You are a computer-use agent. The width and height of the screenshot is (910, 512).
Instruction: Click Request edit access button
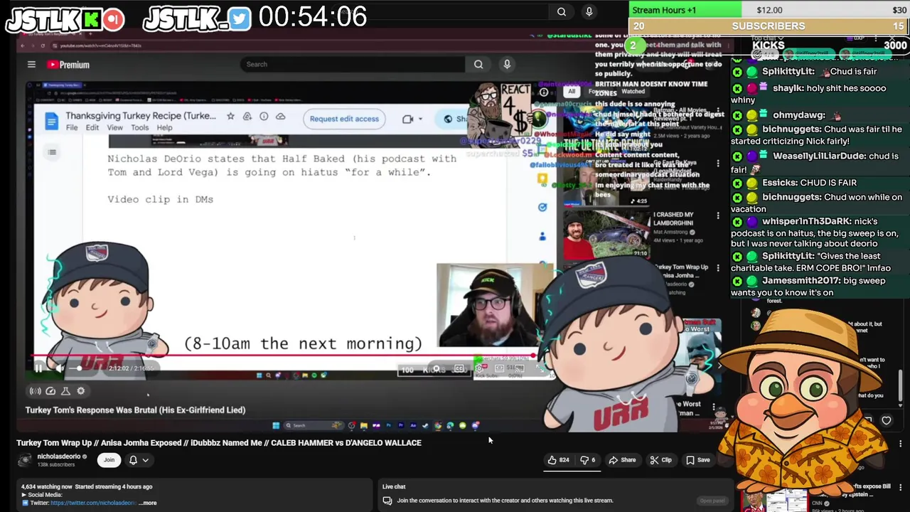(x=344, y=119)
